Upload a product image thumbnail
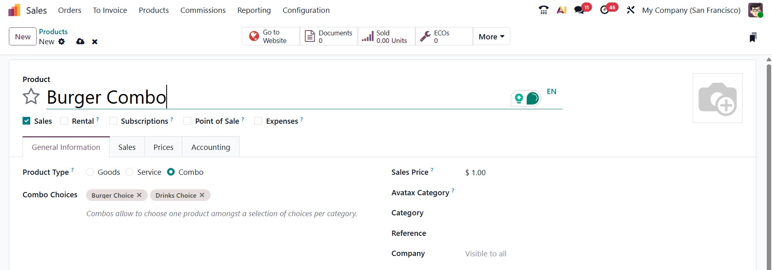The height and width of the screenshot is (270, 772). (x=717, y=98)
